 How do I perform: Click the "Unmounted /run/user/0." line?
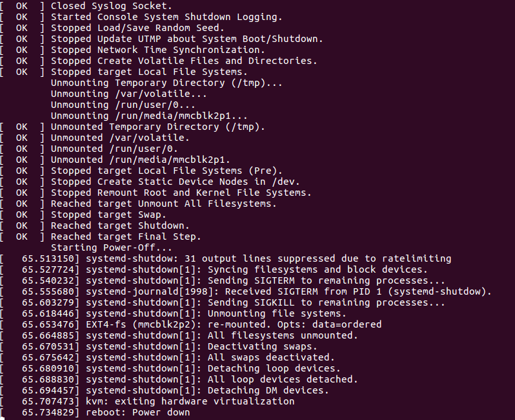(x=123, y=149)
